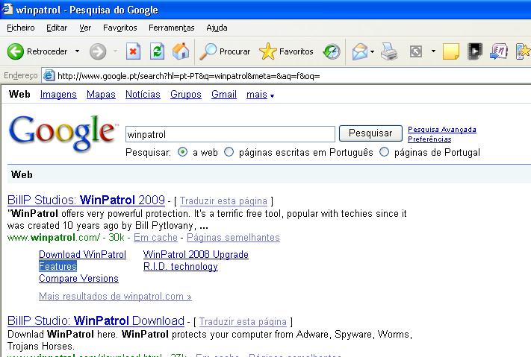Open the Forward button dropdown arrow
This screenshot has width=531, height=357.
[116, 51]
